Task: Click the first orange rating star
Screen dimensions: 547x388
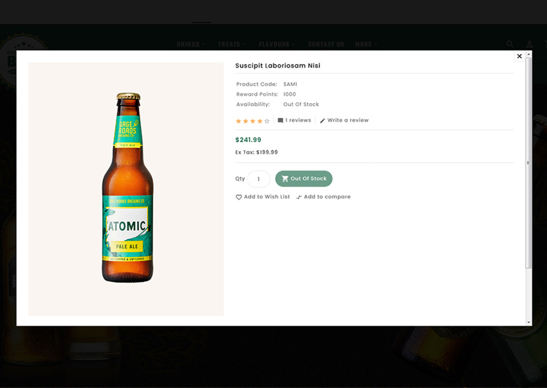Action: 239,121
